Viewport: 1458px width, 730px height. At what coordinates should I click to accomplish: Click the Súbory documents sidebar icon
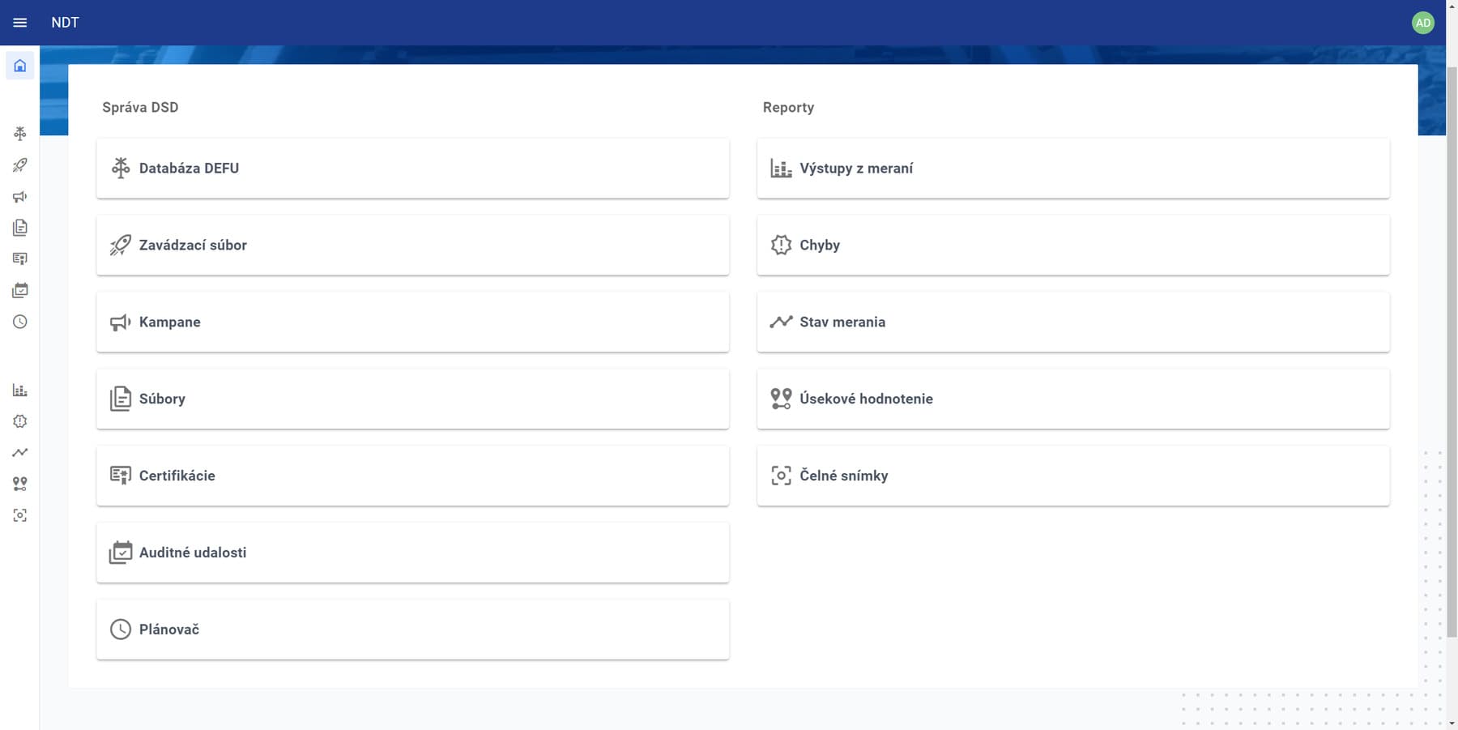(x=20, y=228)
